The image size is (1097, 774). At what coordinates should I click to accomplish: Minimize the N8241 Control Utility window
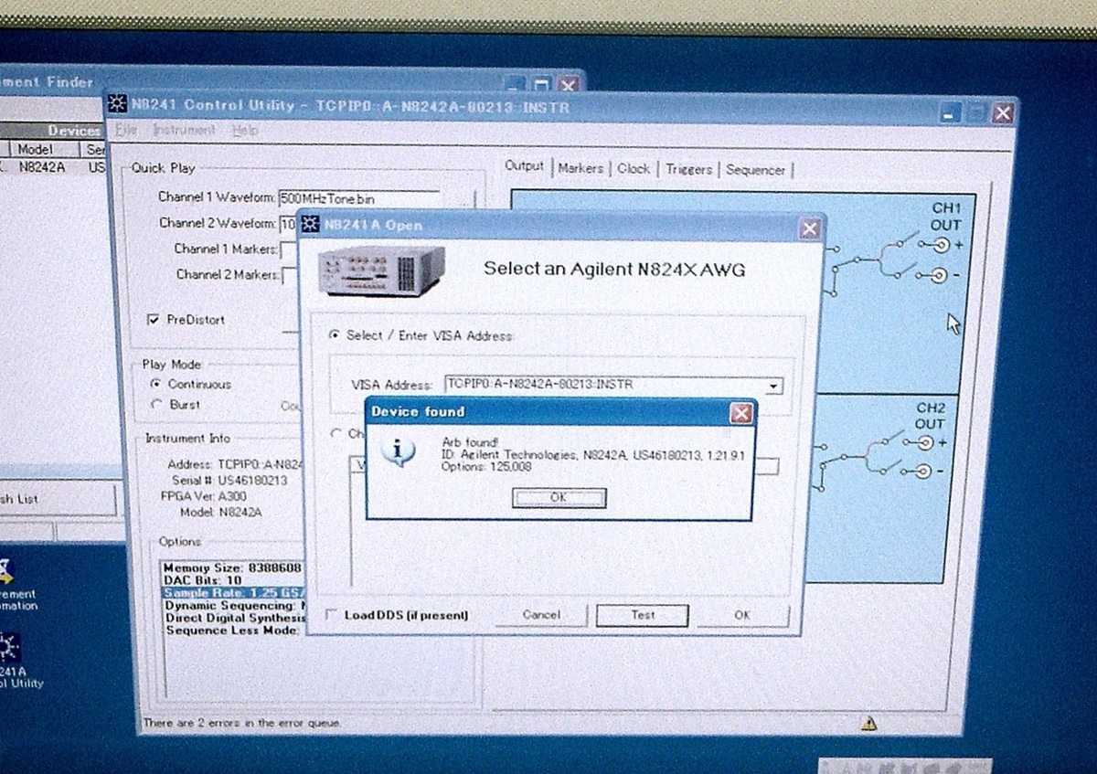952,113
